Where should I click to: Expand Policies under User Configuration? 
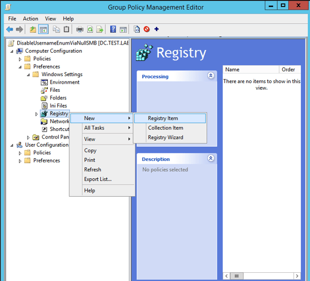[20, 153]
